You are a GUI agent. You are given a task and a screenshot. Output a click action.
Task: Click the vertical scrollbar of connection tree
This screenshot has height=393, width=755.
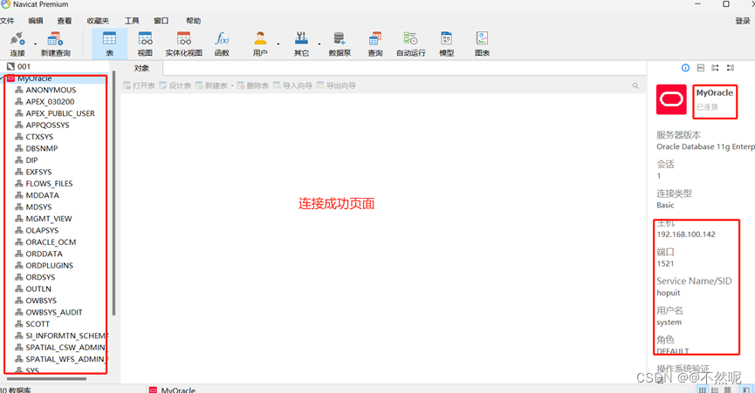pyautogui.click(x=113, y=193)
